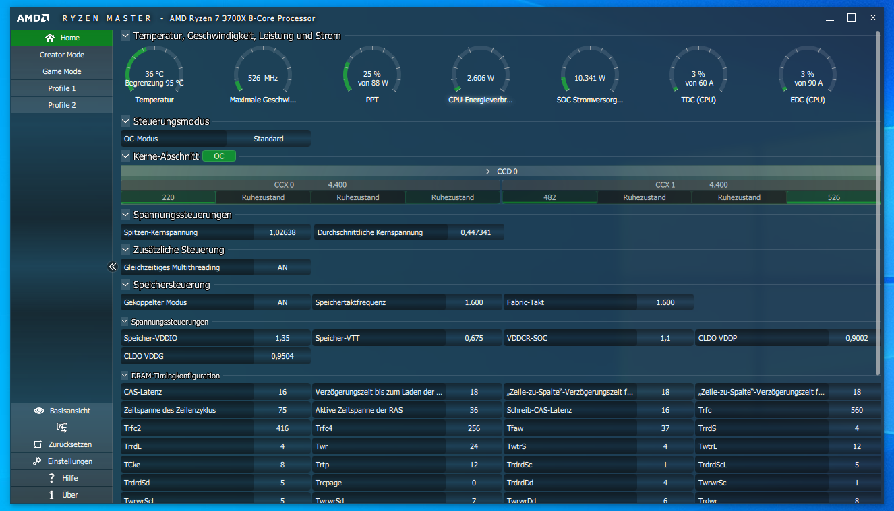Click the vertical scrollbar
The image size is (894, 511).
(x=878, y=202)
